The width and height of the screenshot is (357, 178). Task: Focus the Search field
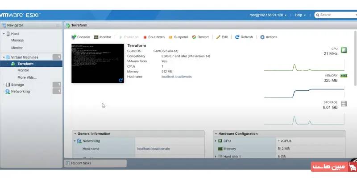coord(336,15)
